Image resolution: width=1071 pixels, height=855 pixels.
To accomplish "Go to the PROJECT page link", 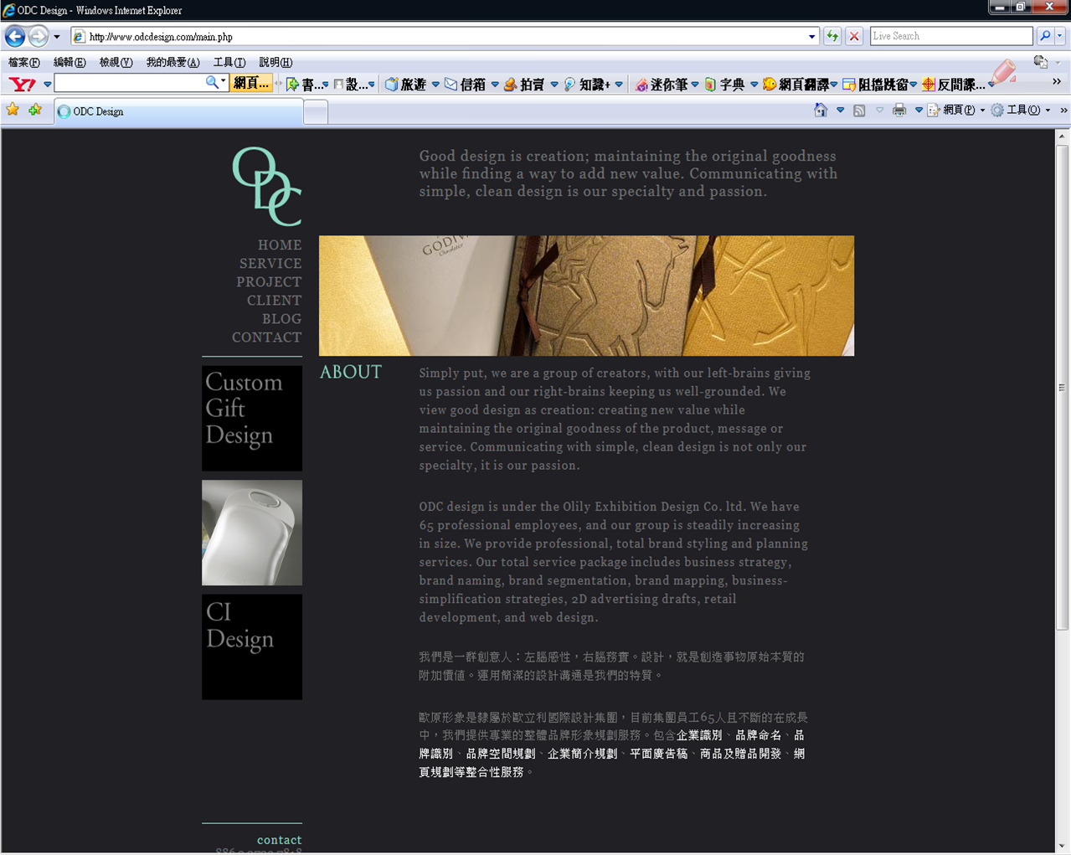I will 268,282.
